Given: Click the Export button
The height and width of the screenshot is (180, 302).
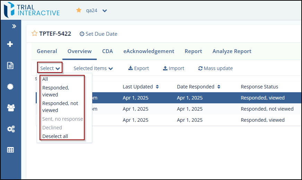Looking at the screenshot, I should 138,68.
